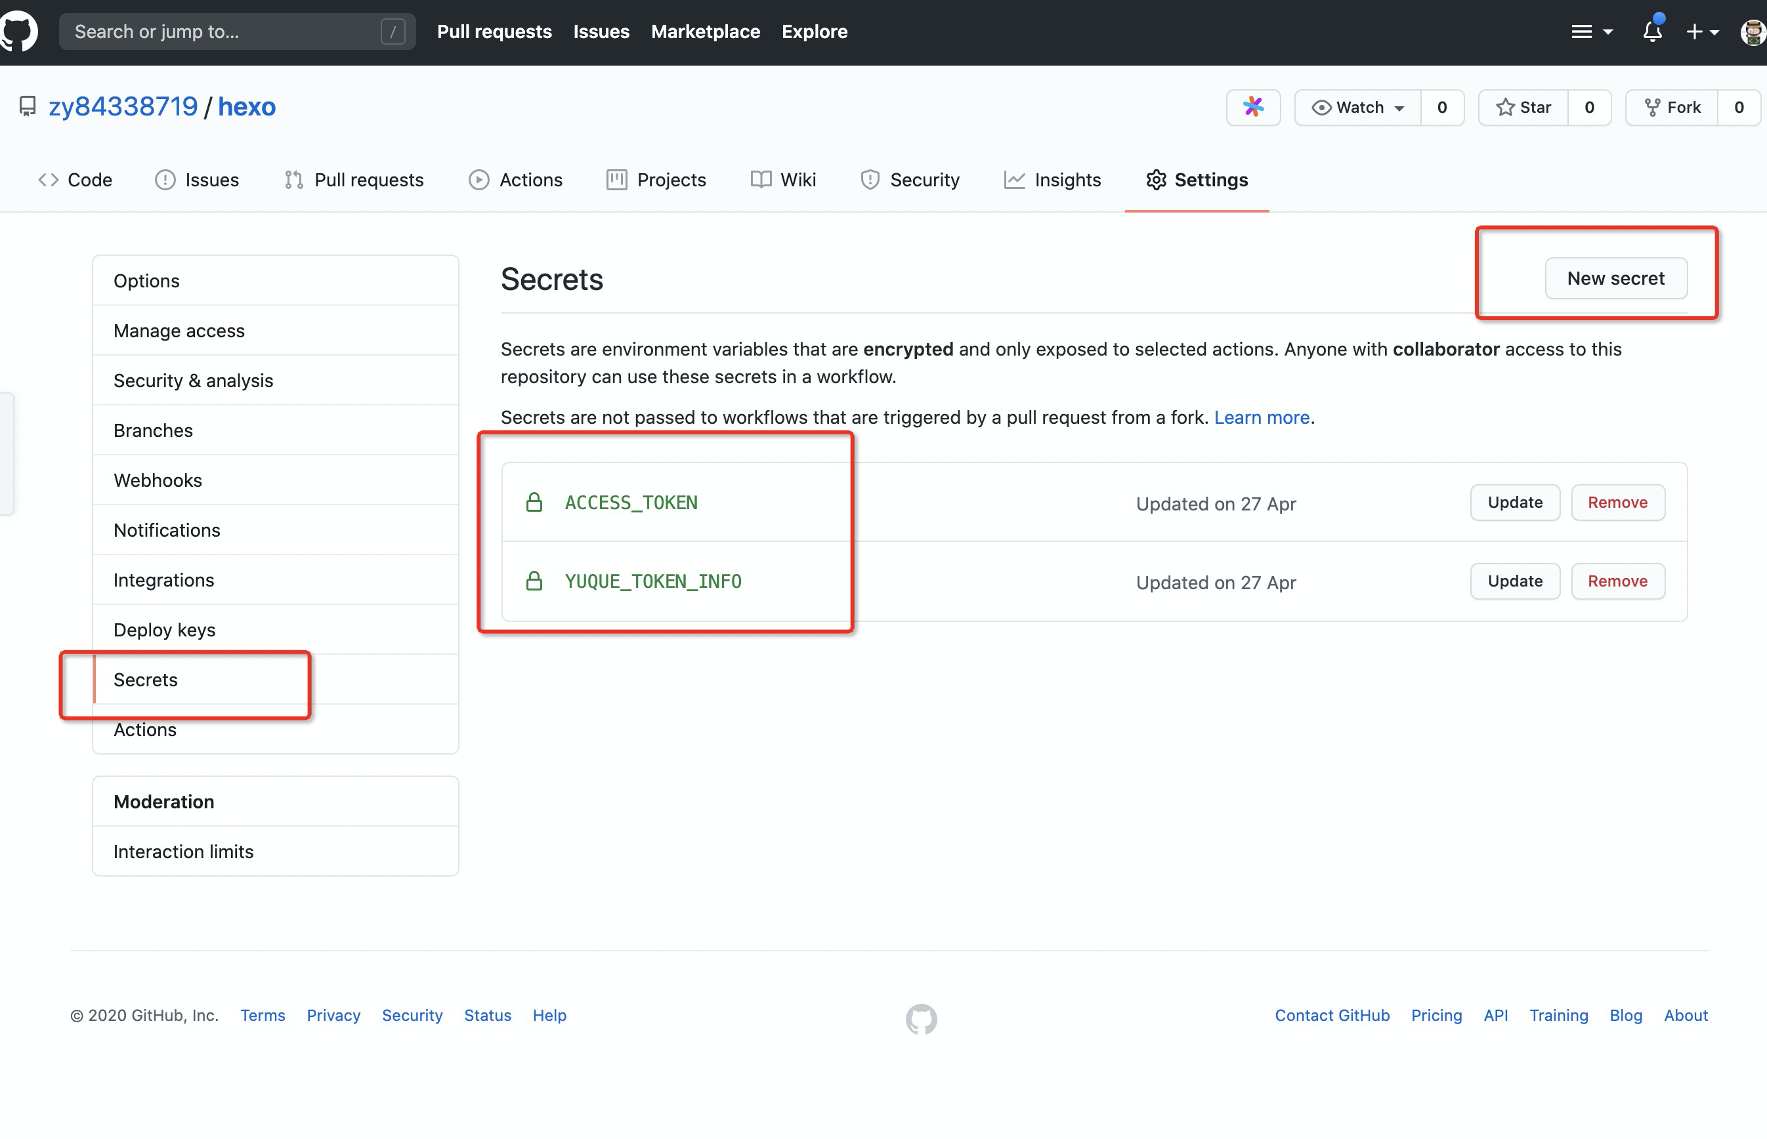
Task: Click the New secret button
Action: [x=1615, y=278]
